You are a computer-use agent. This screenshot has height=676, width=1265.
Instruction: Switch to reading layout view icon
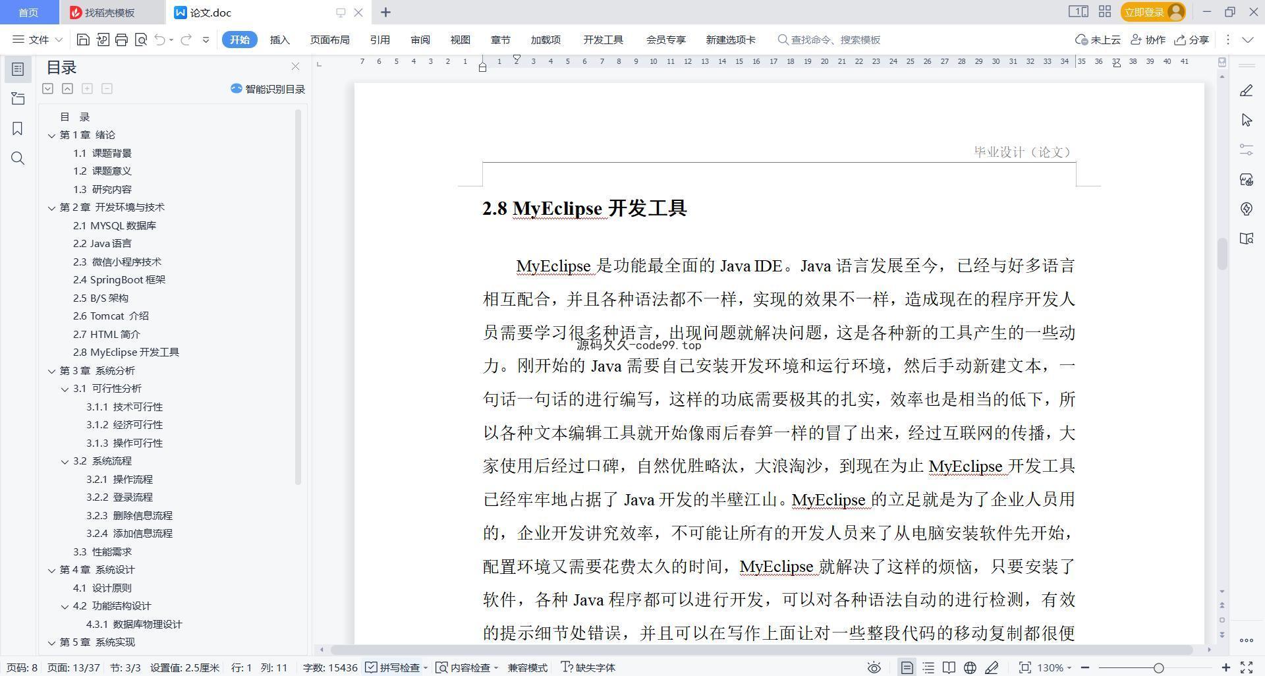(949, 667)
